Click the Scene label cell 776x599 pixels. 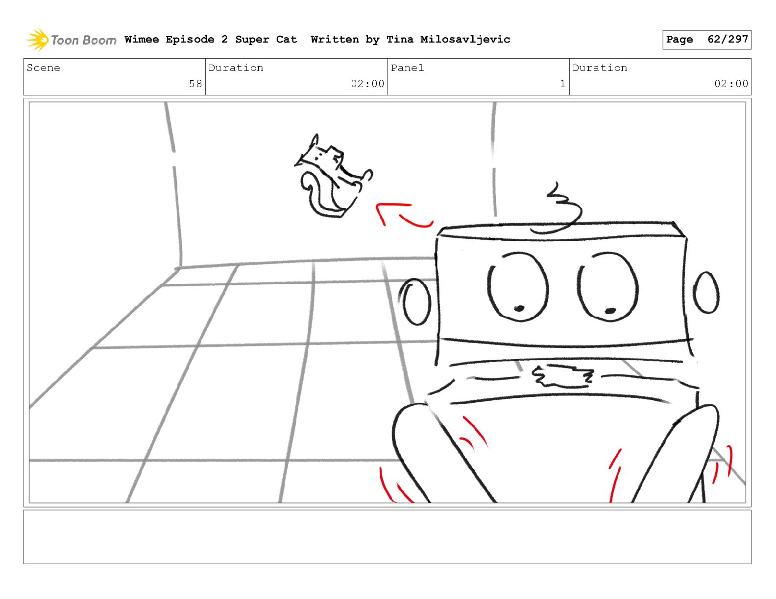tap(115, 77)
